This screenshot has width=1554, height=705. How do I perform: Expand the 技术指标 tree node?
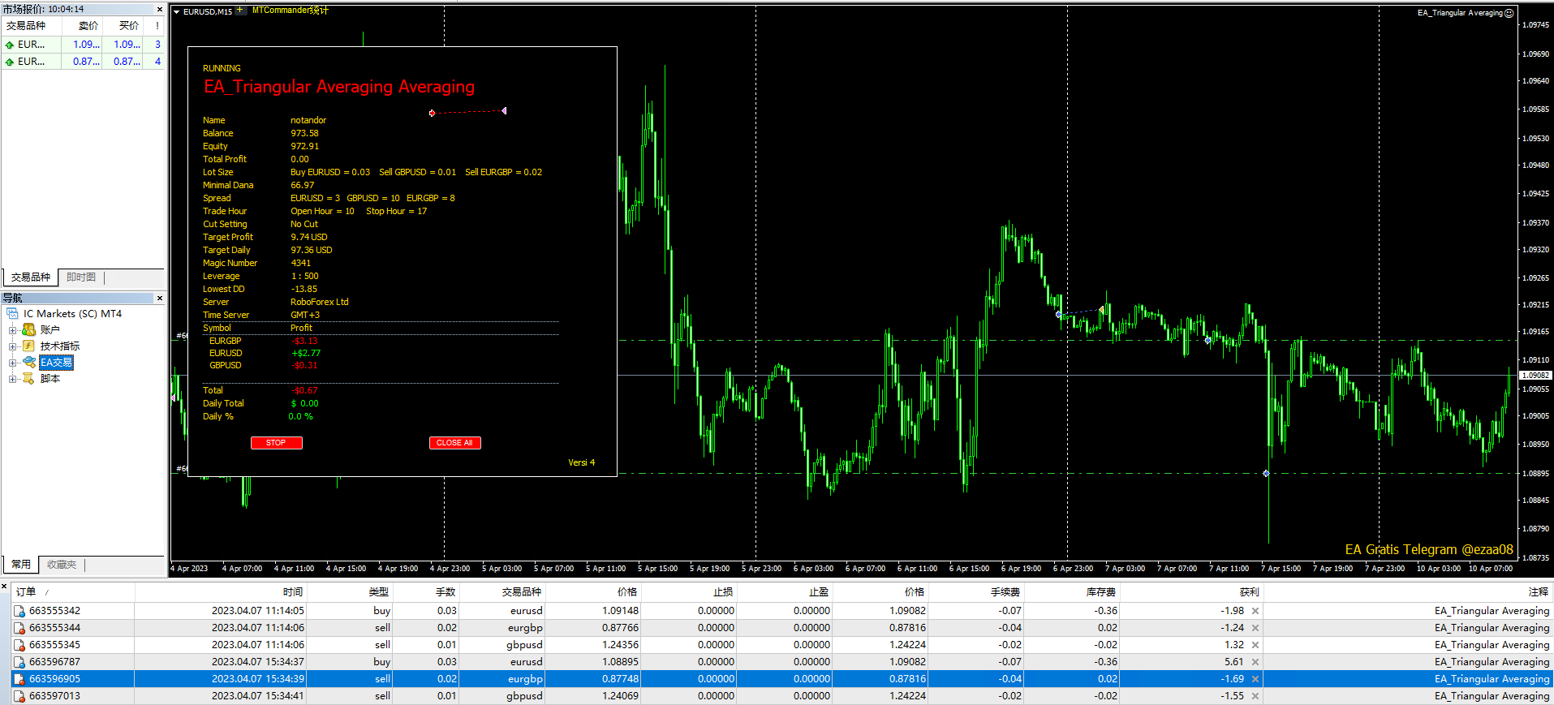coord(12,346)
